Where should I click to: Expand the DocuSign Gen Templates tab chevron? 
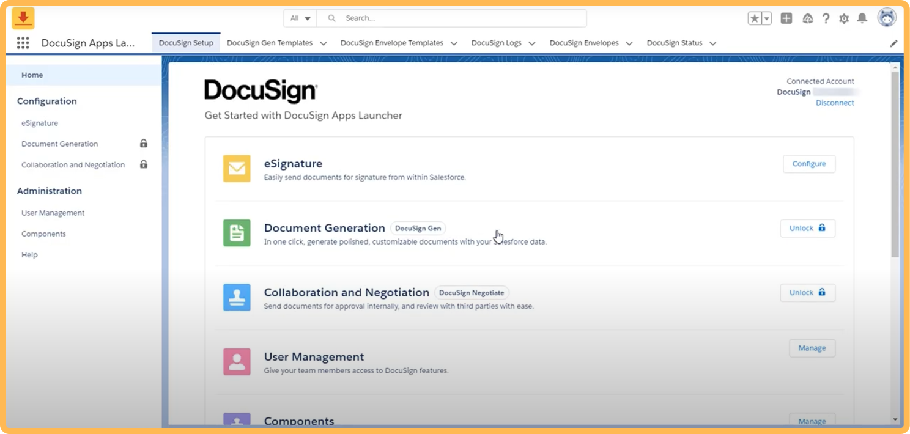point(324,43)
